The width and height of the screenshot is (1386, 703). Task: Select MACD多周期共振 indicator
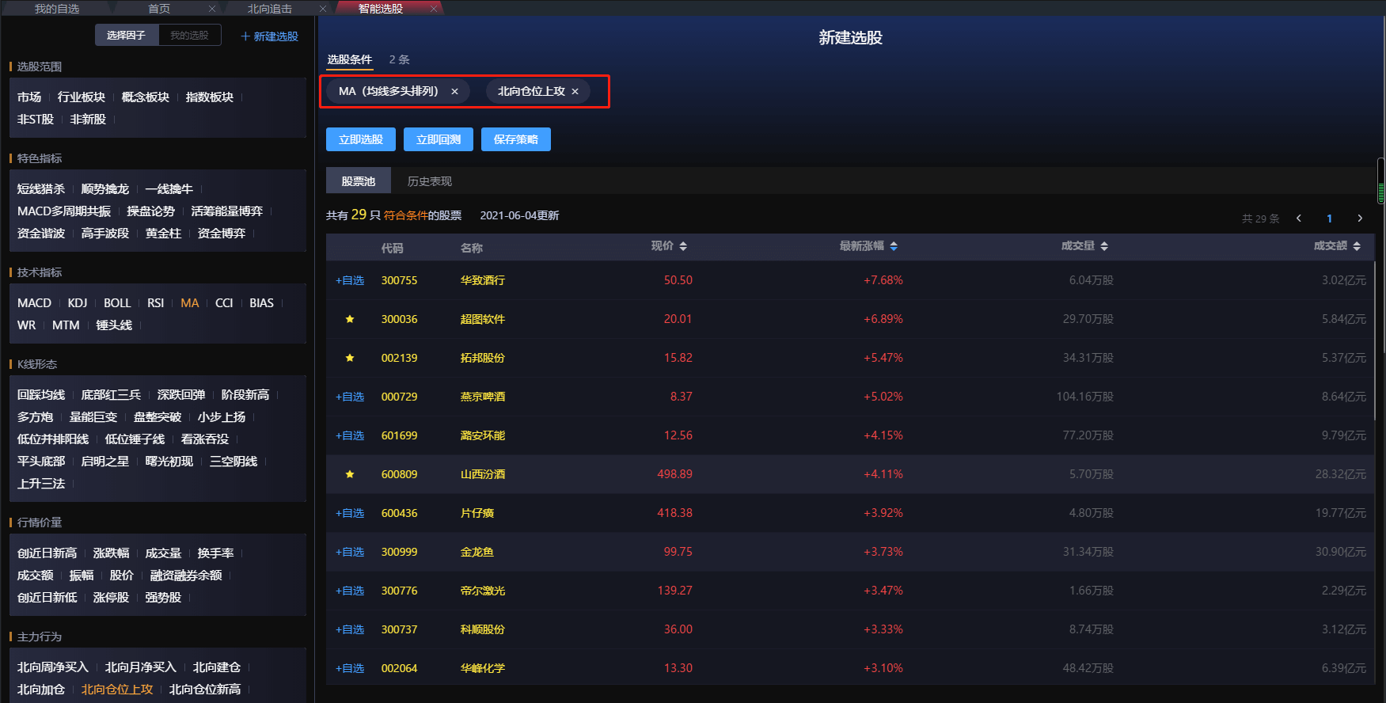(x=64, y=211)
